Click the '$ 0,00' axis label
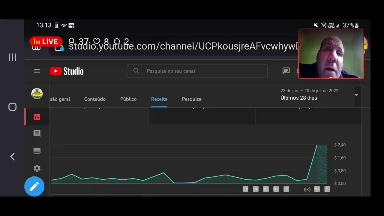384x216 pixels. (x=340, y=184)
